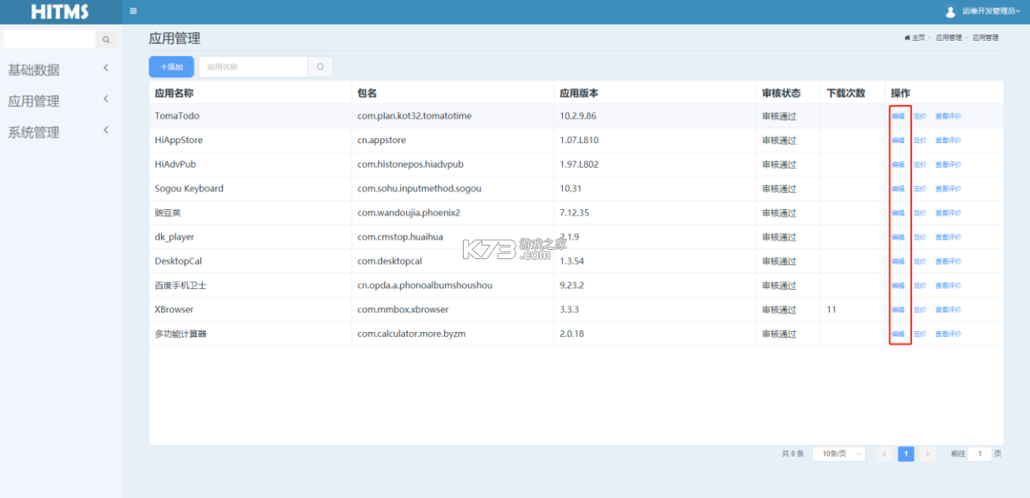Click 定价 for Sogou Keyboard
The image size is (1030, 498).
(920, 189)
